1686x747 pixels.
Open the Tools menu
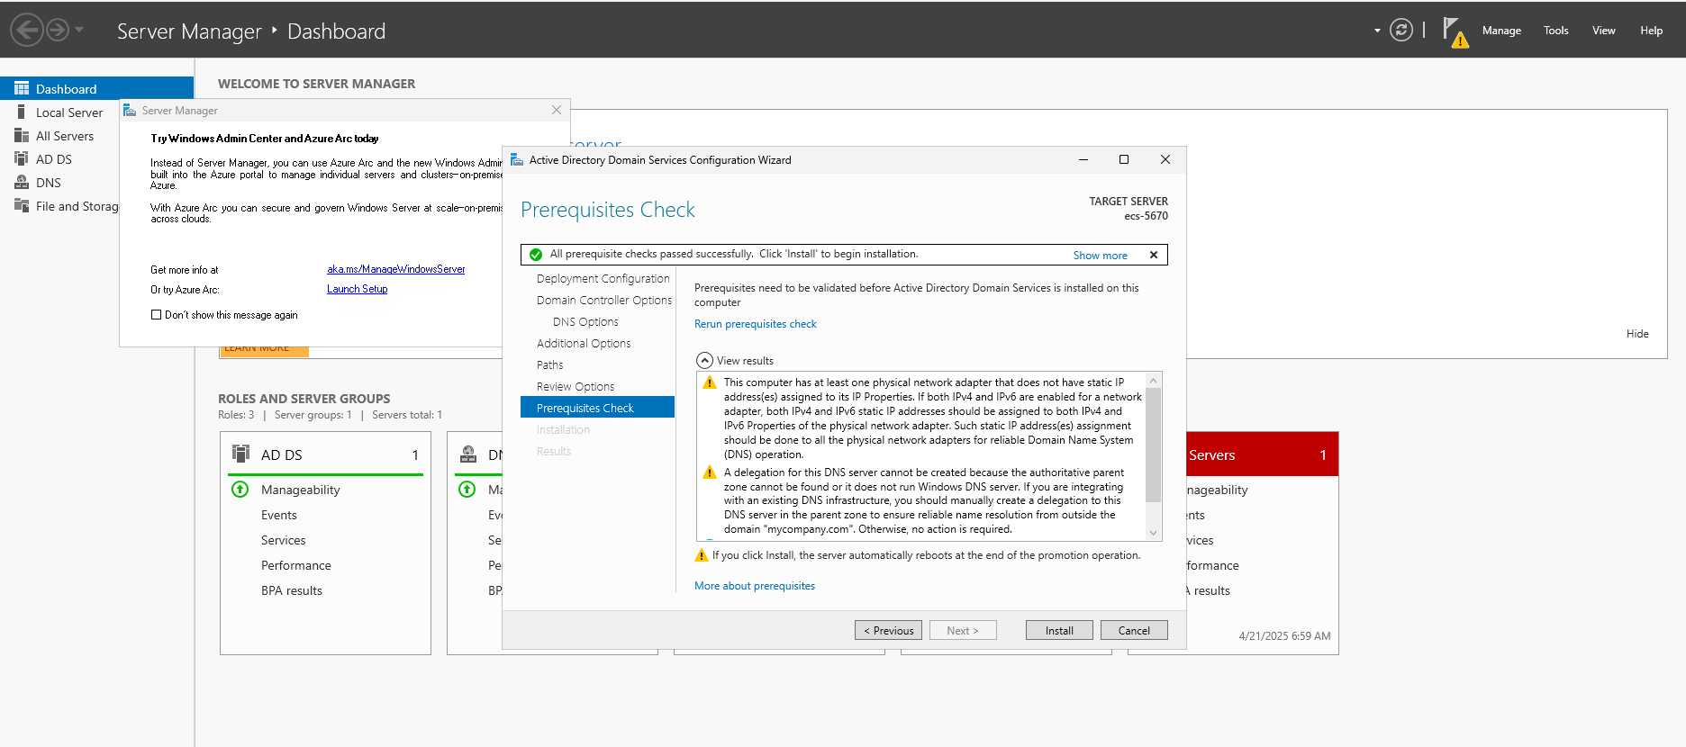[x=1555, y=31]
